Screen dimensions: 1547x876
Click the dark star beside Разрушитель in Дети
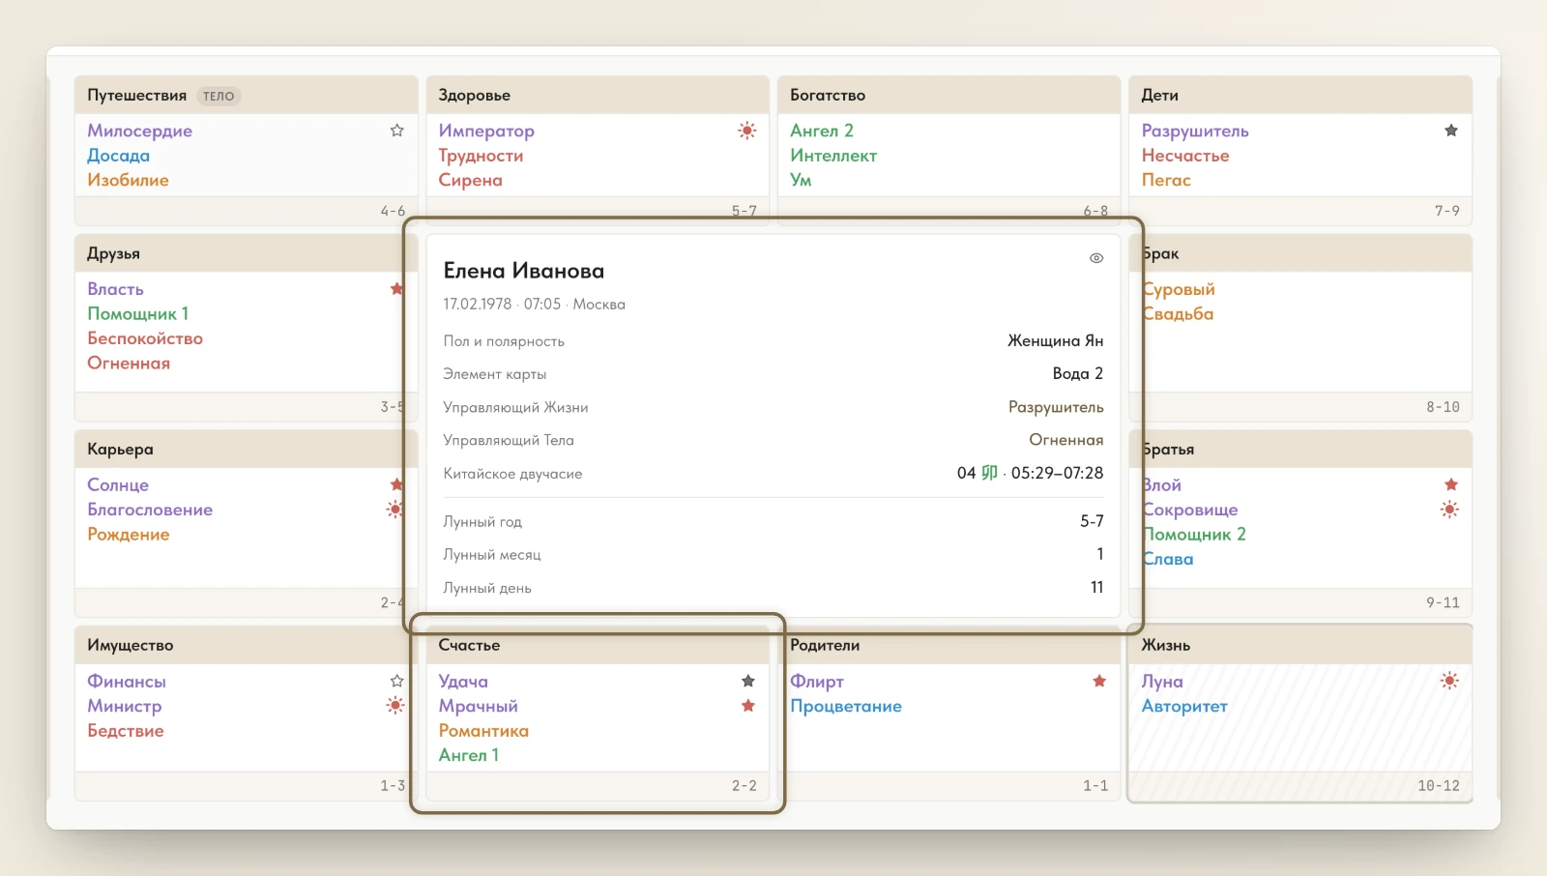tap(1450, 131)
